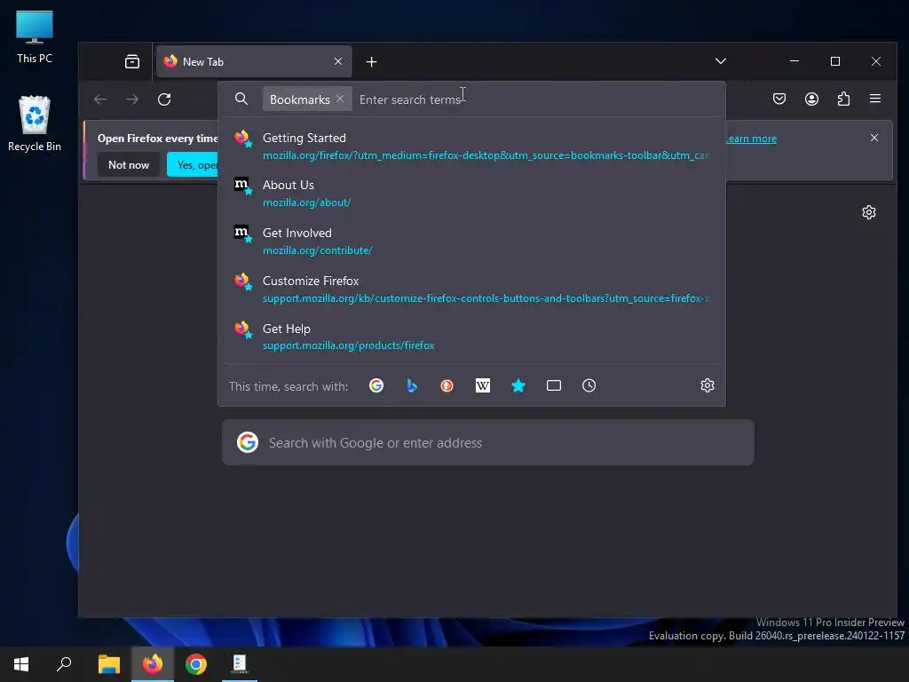
Task: Click Not now in the notification bar
Action: point(129,164)
